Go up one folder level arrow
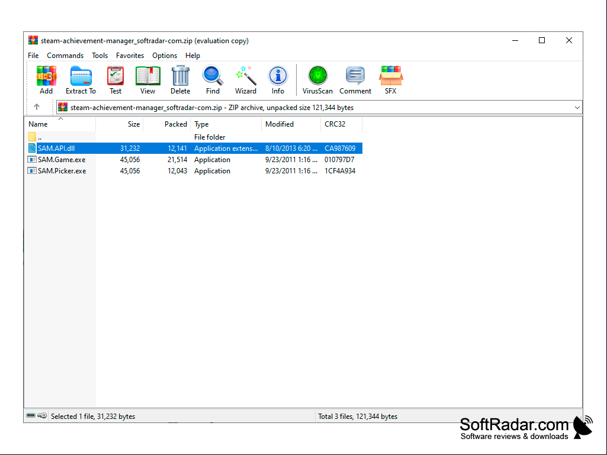The width and height of the screenshot is (607, 455). point(37,107)
